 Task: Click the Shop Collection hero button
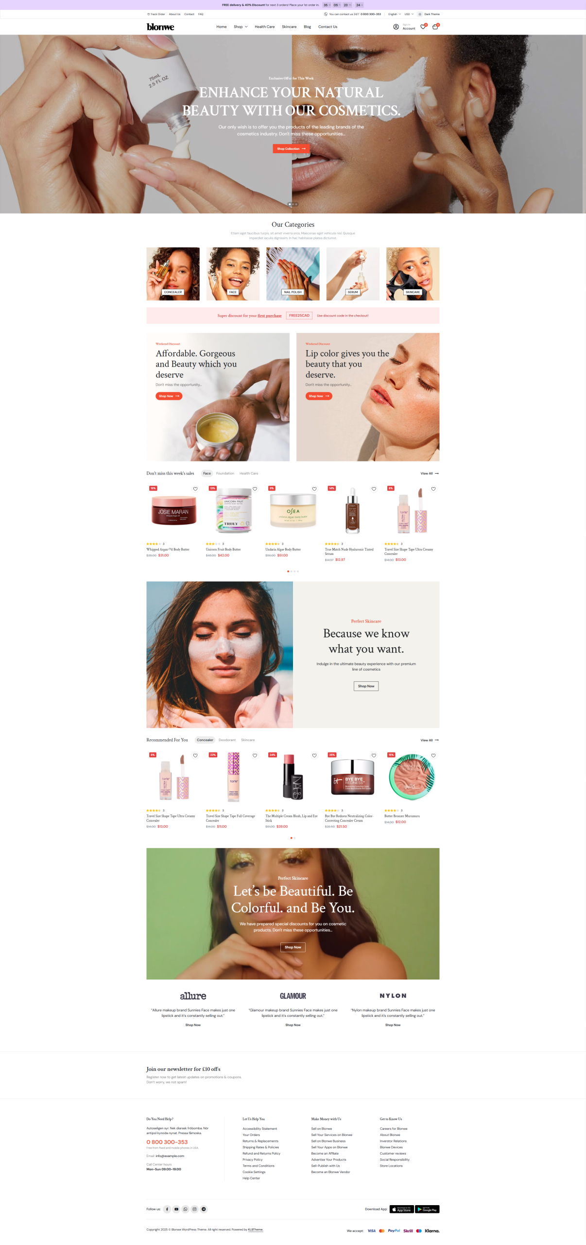coord(291,148)
